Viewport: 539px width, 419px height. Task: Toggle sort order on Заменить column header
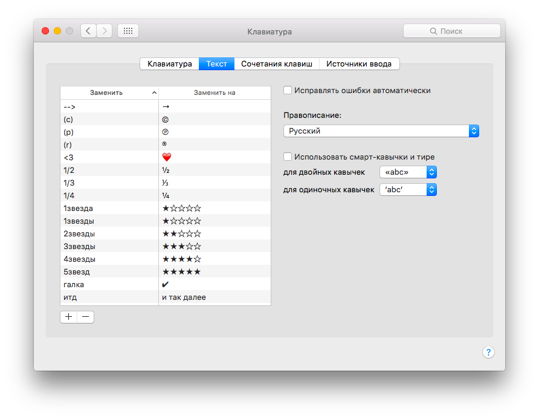[x=109, y=93]
